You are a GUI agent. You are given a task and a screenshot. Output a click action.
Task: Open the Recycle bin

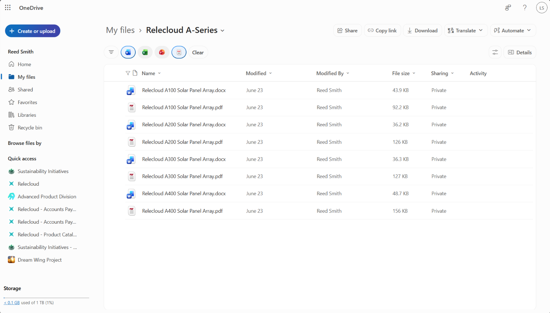coord(30,128)
